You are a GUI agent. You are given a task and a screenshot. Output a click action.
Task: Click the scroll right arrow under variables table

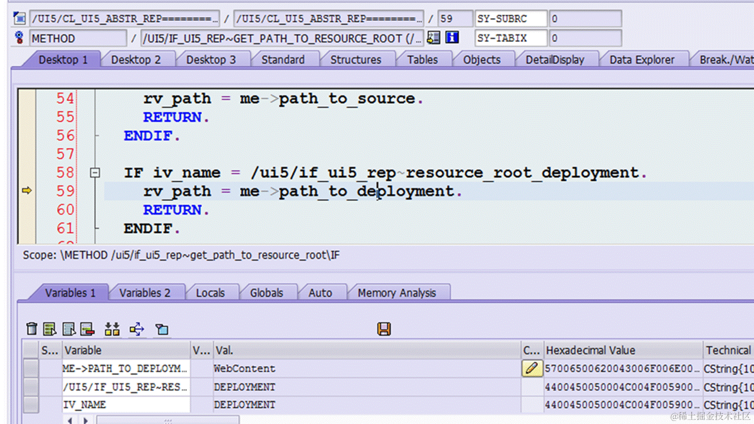(x=86, y=420)
